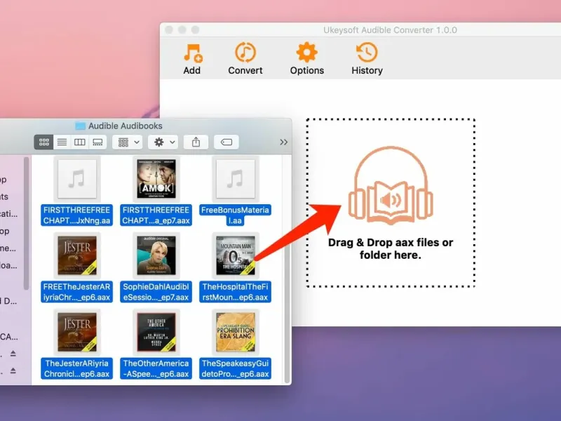Select FreeBonusMaterial.aa music file icon

[235, 179]
